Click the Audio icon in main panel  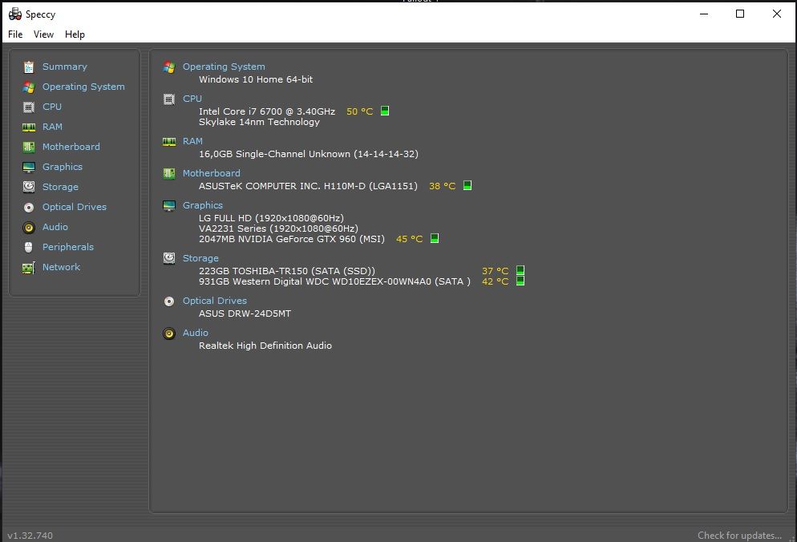point(169,333)
